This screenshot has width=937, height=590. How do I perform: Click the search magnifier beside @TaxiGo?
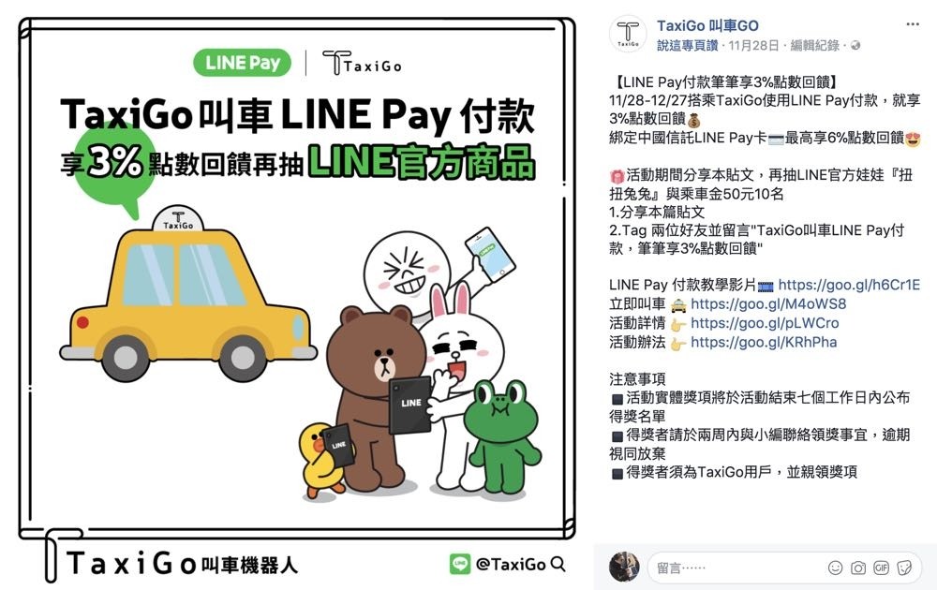pyautogui.click(x=558, y=564)
